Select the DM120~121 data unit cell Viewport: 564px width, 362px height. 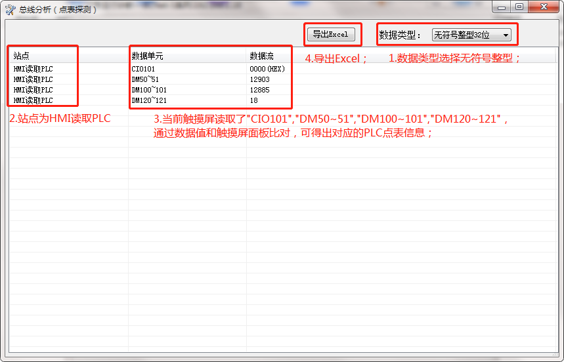pyautogui.click(x=149, y=100)
